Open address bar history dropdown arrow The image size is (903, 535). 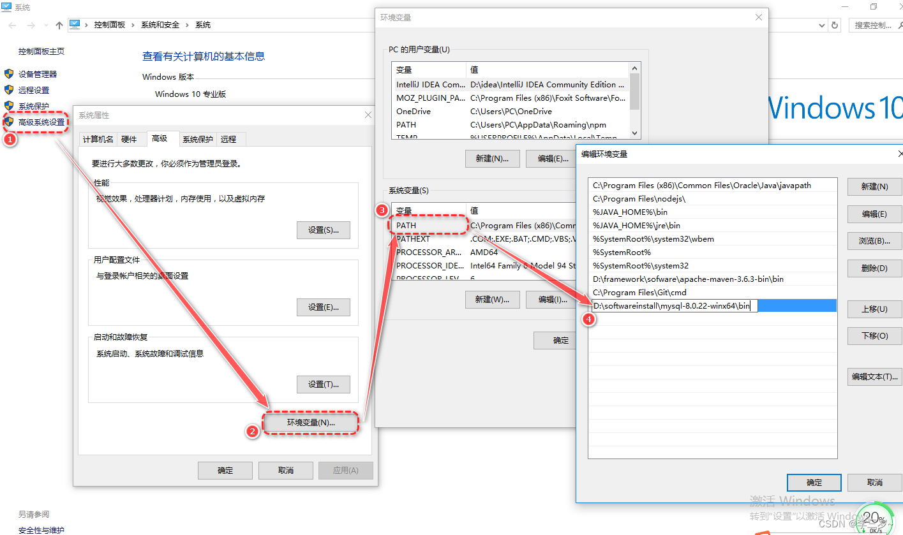tap(822, 25)
